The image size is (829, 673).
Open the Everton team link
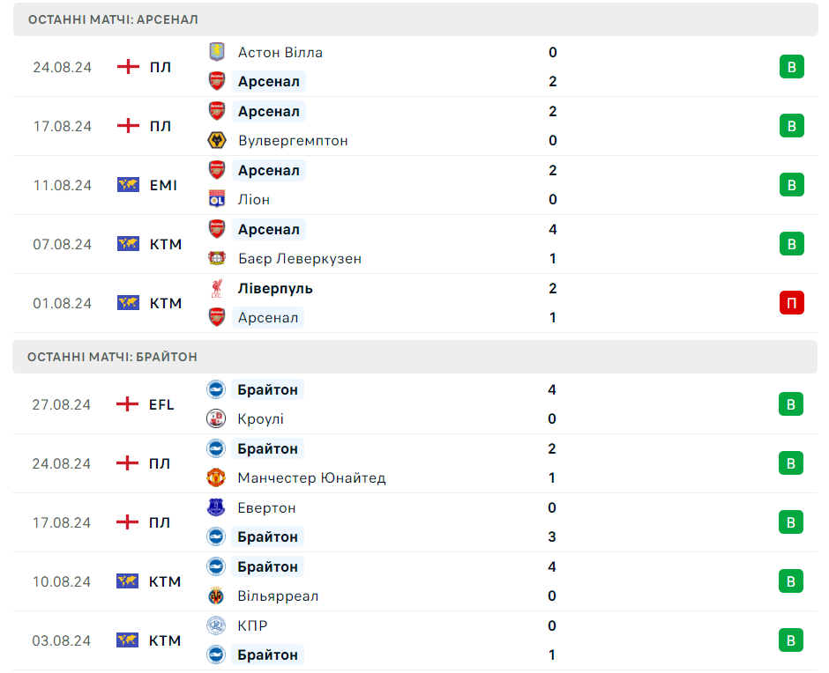266,507
